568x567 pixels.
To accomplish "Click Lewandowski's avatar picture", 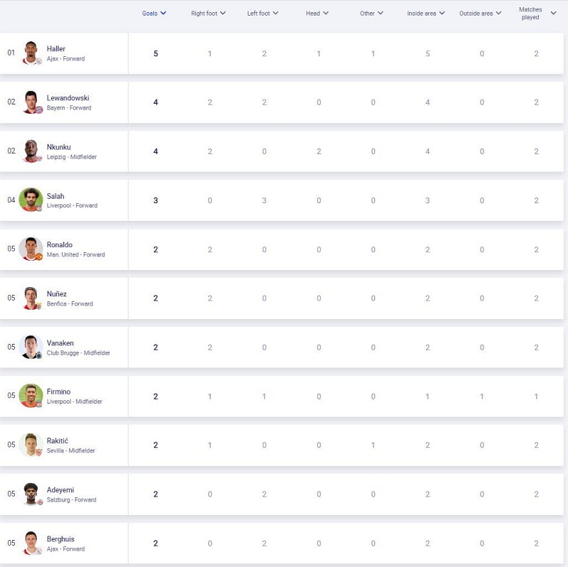I will coord(31,102).
